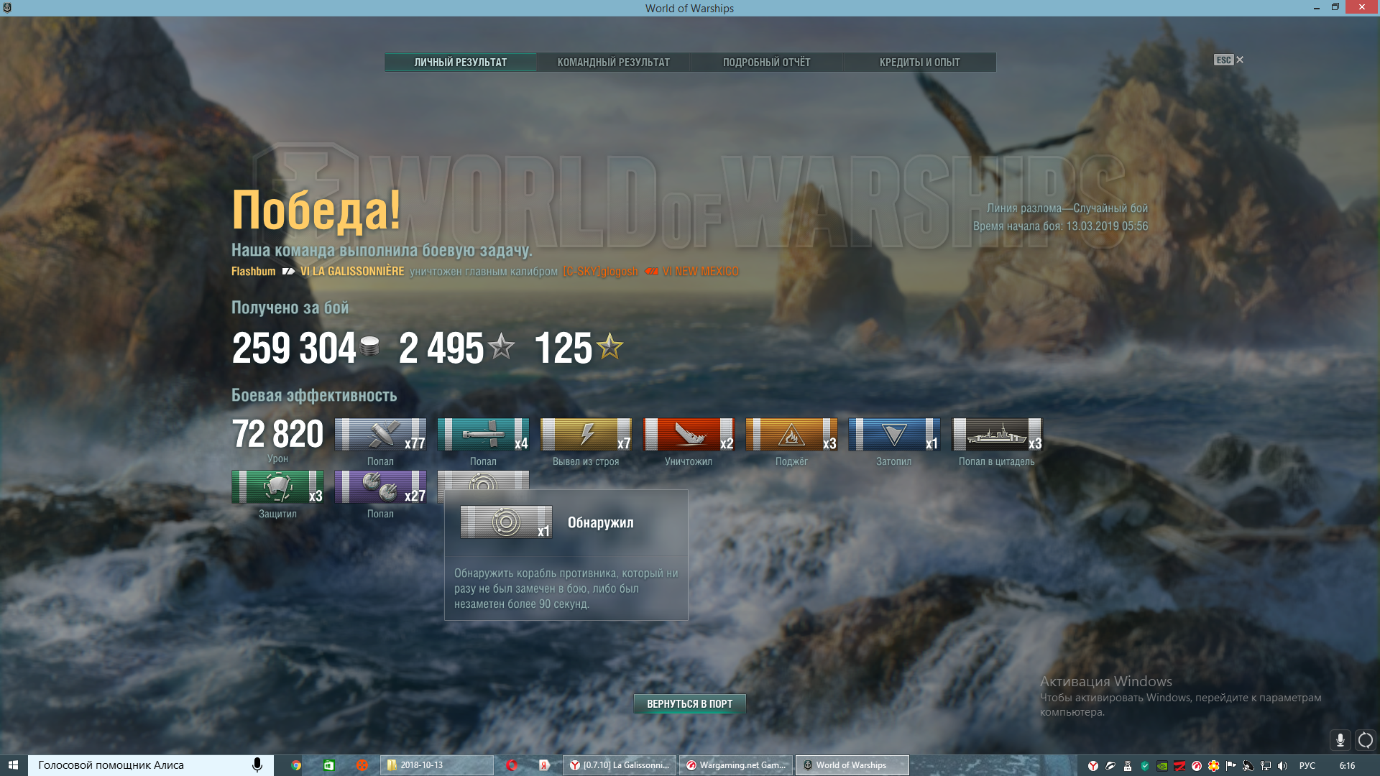Open the Windows Start menu

point(13,765)
